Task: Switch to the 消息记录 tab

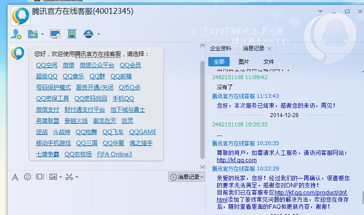Action: pos(254,48)
